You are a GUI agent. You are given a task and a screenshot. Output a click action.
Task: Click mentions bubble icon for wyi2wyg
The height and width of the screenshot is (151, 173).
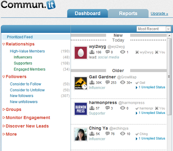107,52
